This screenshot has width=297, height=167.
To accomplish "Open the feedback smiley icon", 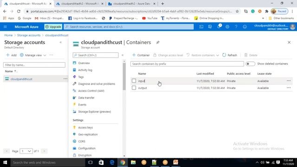I will 245,27.
